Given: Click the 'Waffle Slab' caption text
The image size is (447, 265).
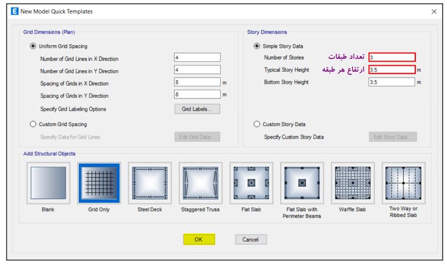Looking at the screenshot, I should click(352, 210).
